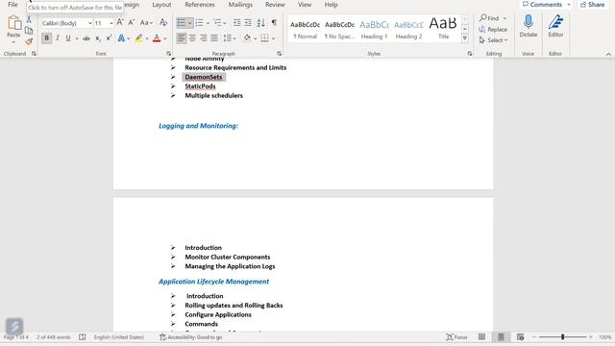Image resolution: width=615 pixels, height=346 pixels.
Task: Apply Heading 2 style
Action: coord(408,29)
